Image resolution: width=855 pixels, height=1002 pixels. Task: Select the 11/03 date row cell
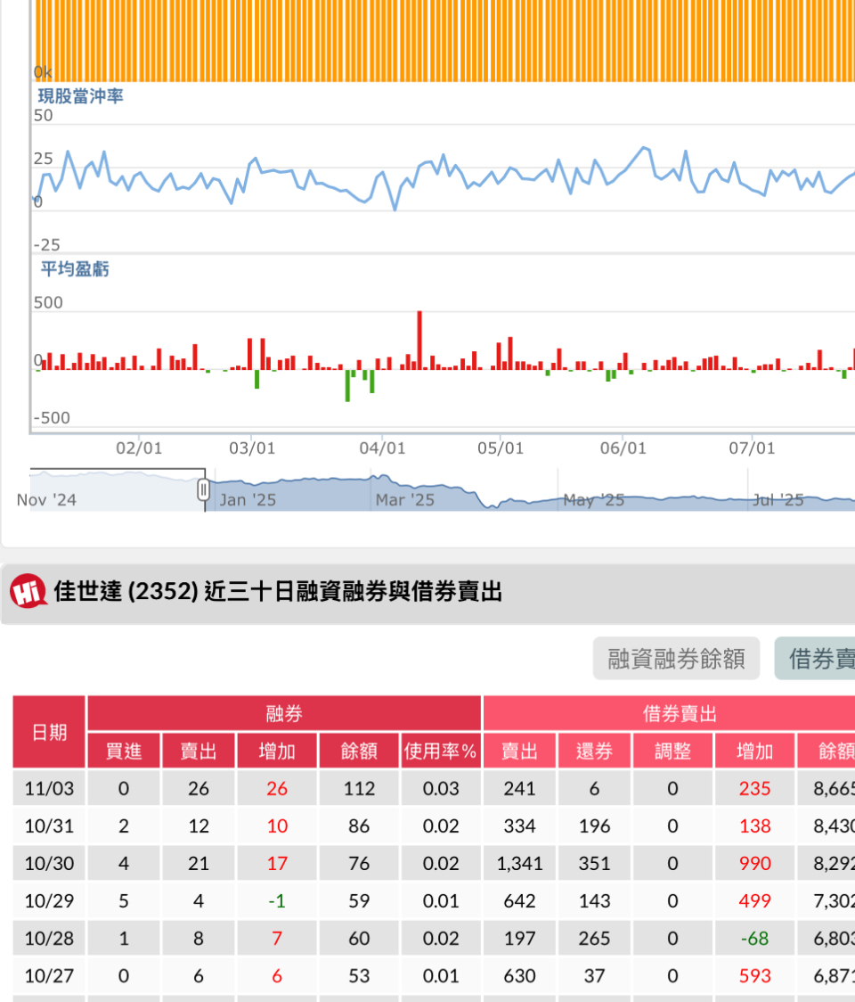(49, 788)
